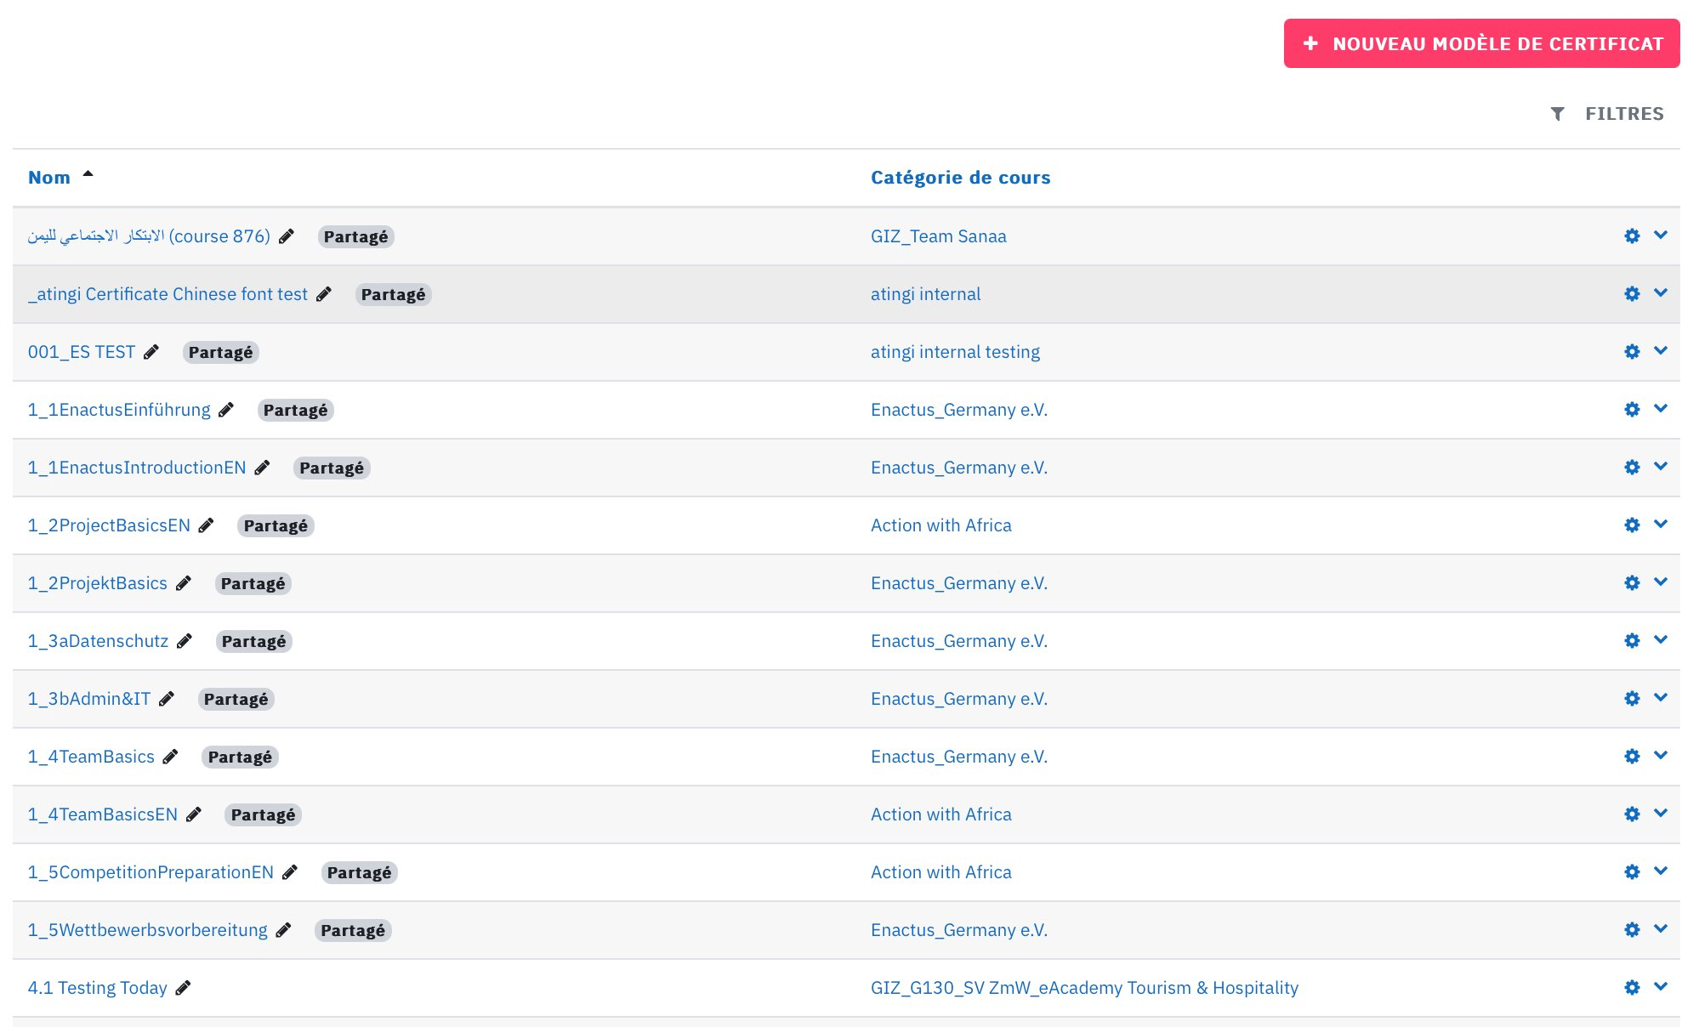Viewport: 1699px width, 1027px height.
Task: Open chevron dropdown for 1_2ProjectBasicsEN
Action: 1661,525
